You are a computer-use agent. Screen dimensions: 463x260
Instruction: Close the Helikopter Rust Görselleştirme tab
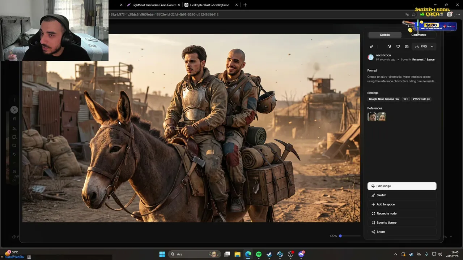pyautogui.click(x=237, y=5)
